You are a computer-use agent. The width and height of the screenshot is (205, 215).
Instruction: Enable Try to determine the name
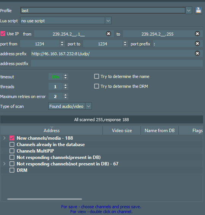point(96,76)
